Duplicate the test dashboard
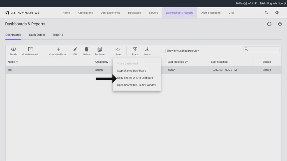The height and width of the screenshot is (161, 287). [x=99, y=51]
